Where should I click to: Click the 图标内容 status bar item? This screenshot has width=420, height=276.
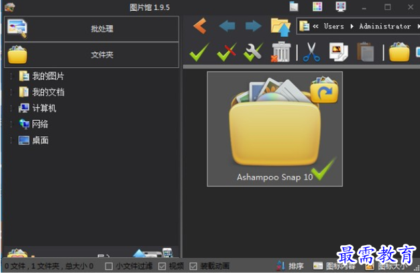point(334,266)
